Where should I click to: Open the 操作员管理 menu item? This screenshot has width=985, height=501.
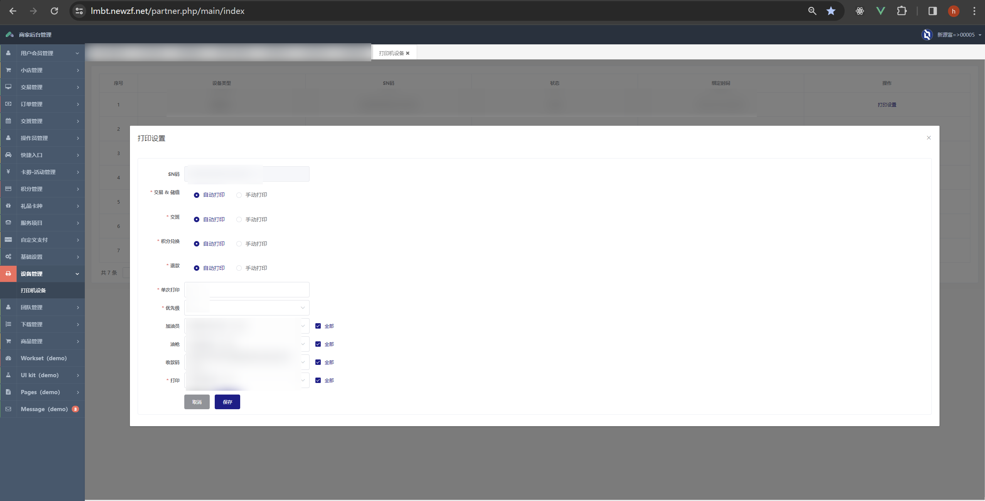tap(42, 138)
